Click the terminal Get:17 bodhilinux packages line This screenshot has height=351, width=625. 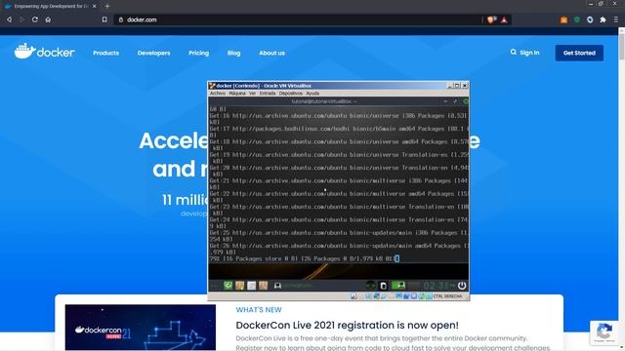[x=339, y=129]
